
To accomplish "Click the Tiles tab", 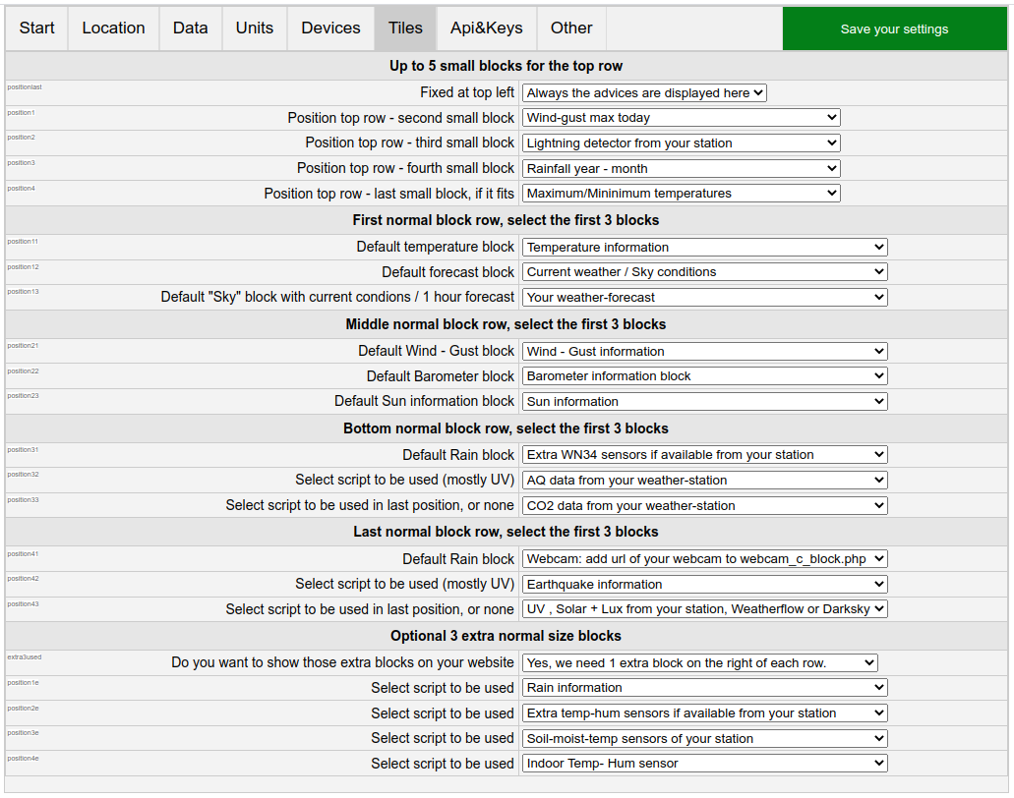I will click(405, 28).
